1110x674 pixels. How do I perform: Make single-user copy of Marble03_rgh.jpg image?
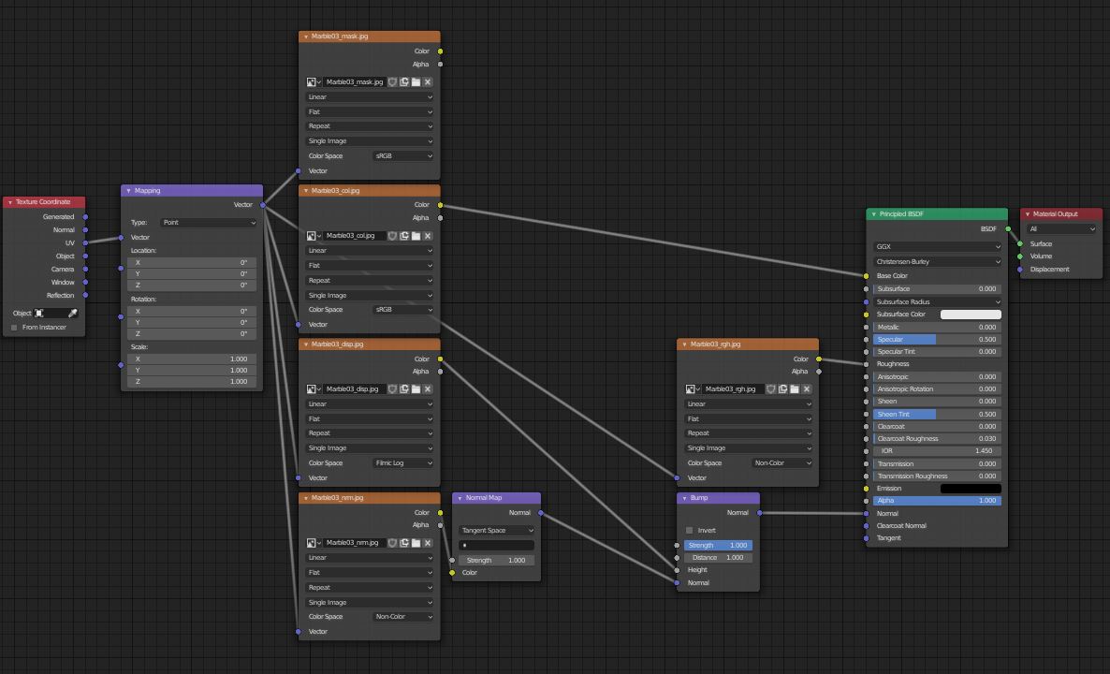coord(782,388)
